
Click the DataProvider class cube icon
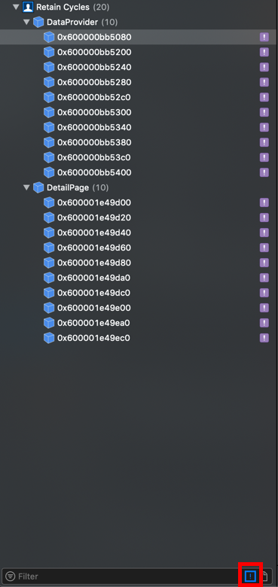(38, 22)
